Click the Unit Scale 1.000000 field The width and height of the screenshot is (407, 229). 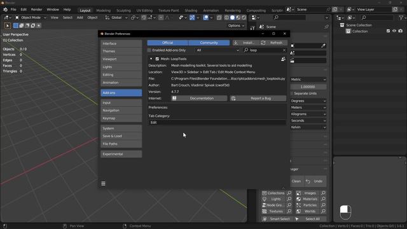coord(308,87)
